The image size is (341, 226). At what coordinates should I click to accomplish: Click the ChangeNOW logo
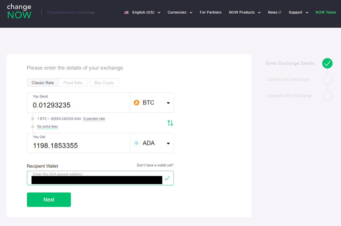pyautogui.click(x=19, y=11)
